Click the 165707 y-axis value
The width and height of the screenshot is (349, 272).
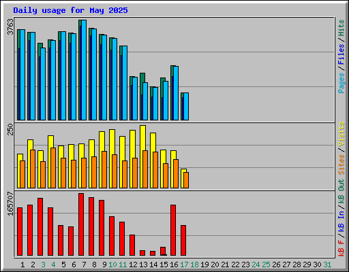pyautogui.click(x=10, y=203)
